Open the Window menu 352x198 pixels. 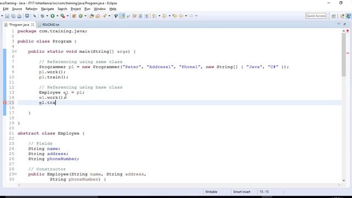click(x=100, y=9)
